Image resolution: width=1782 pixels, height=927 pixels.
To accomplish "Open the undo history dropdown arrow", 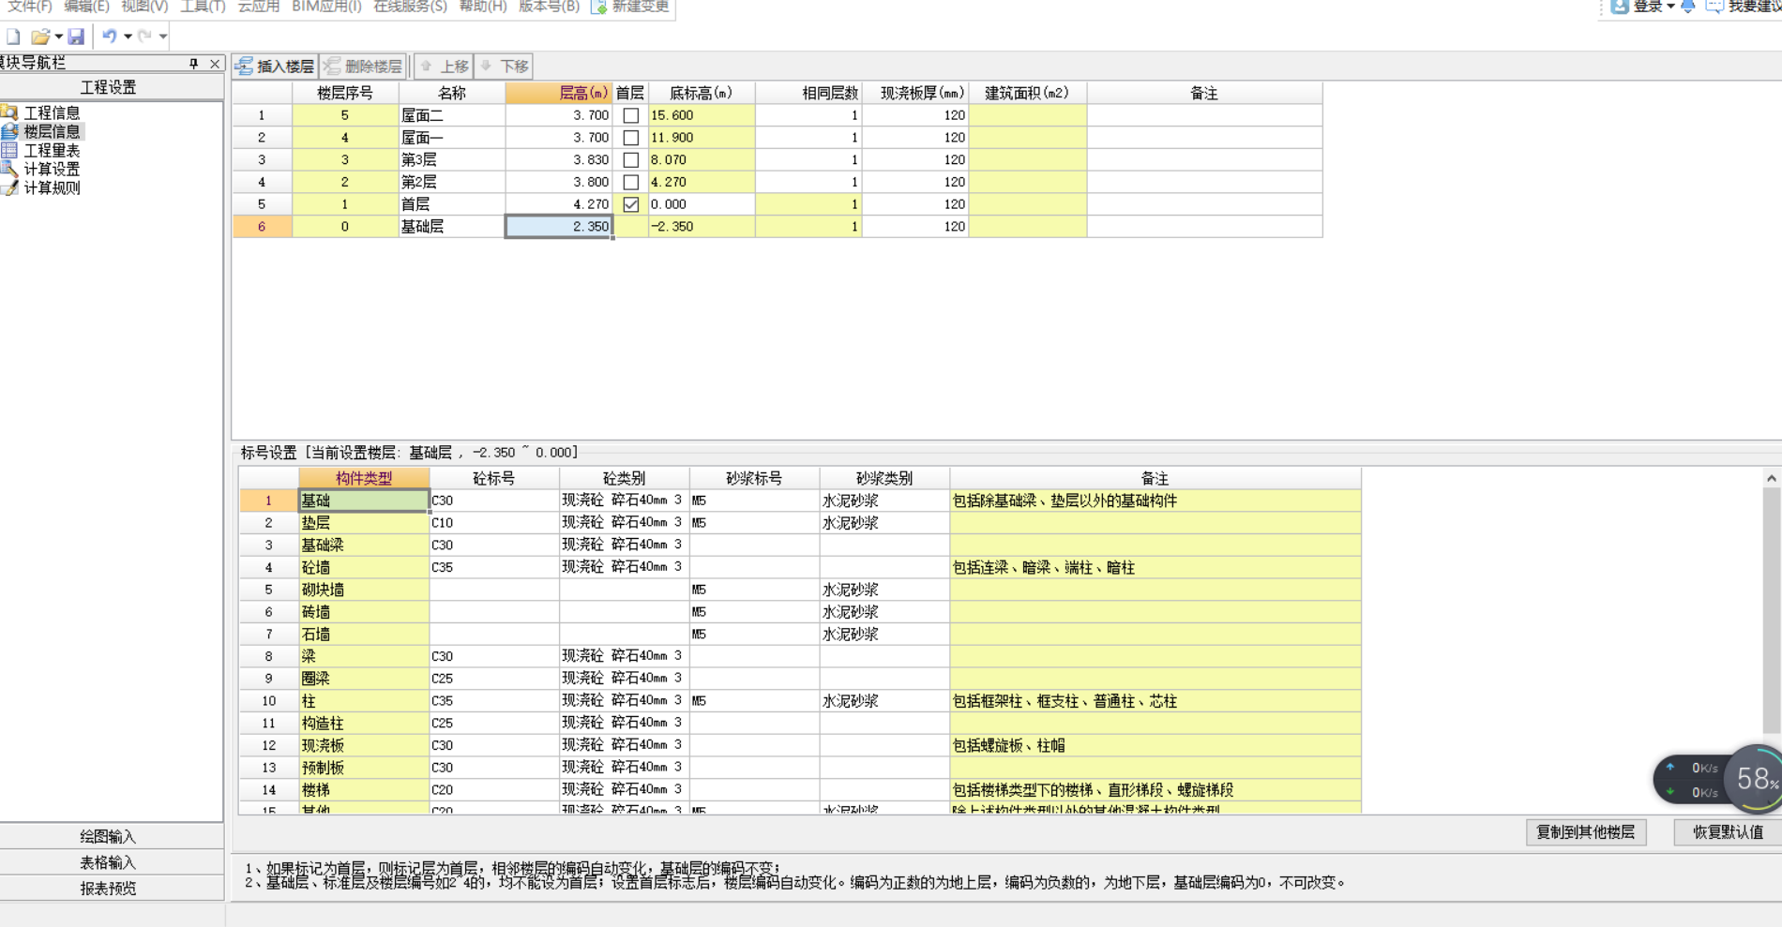I will [128, 37].
